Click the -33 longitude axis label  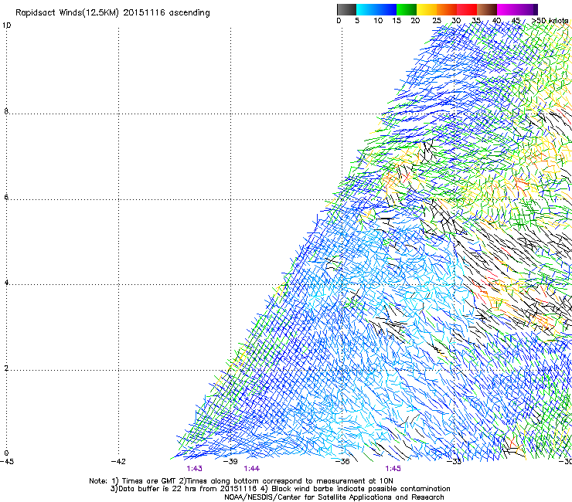coord(455,462)
